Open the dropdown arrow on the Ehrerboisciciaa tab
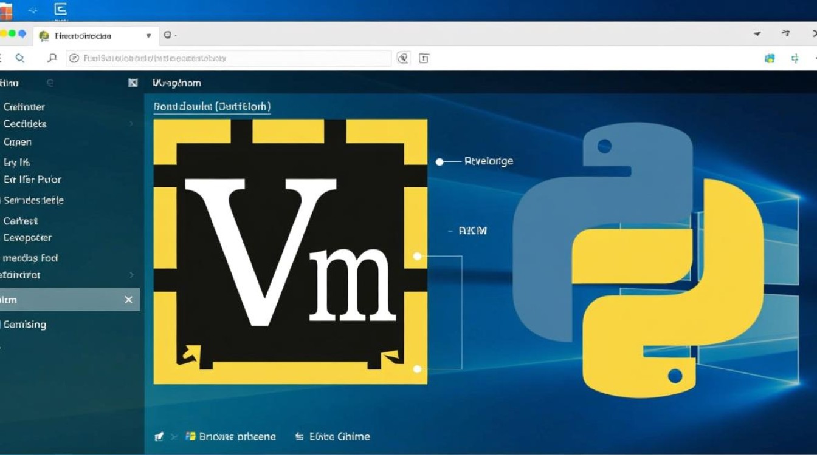817x455 pixels. coord(148,36)
